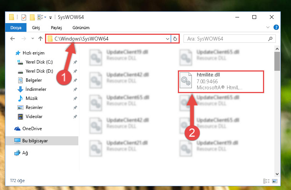The image size is (291, 190).
Task: Open the blue Help question mark
Action: click(x=276, y=28)
